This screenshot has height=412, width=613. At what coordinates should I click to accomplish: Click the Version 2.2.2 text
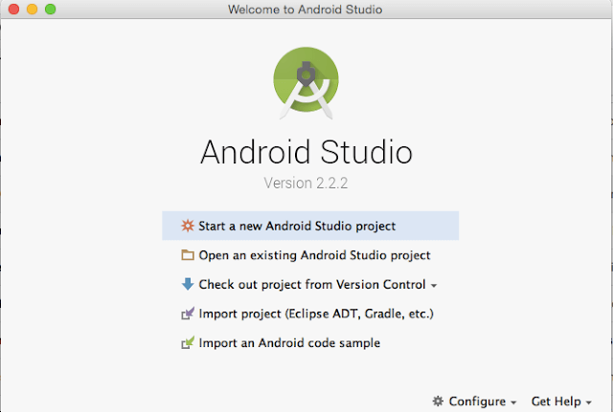click(x=306, y=183)
